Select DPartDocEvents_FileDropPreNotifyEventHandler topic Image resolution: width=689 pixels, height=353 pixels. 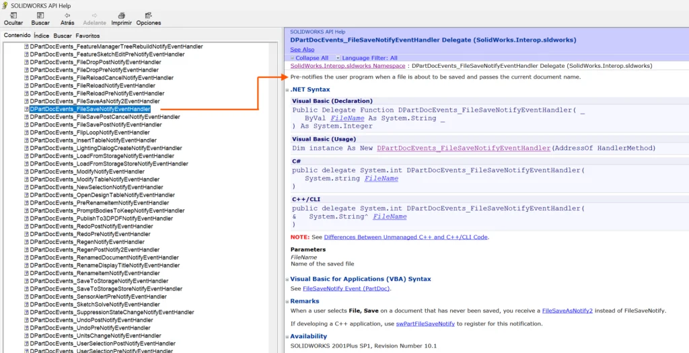click(93, 70)
